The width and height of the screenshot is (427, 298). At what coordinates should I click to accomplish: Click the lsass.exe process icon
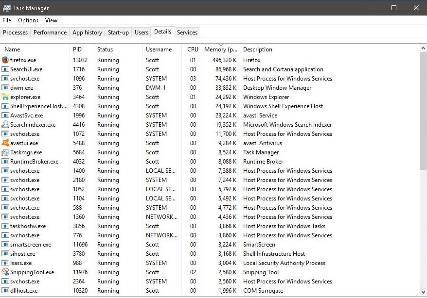pyautogui.click(x=5, y=263)
